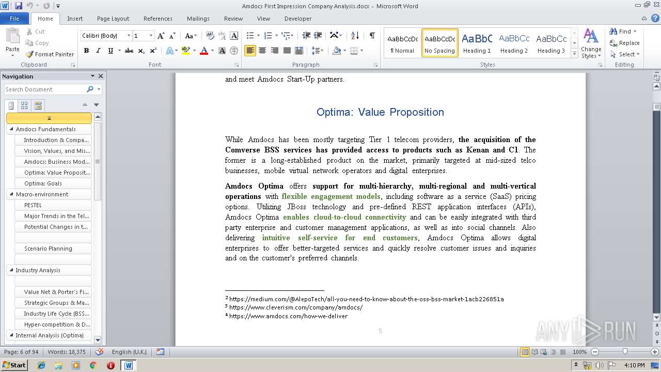
Task: Open line spacing options
Action: tap(318, 51)
